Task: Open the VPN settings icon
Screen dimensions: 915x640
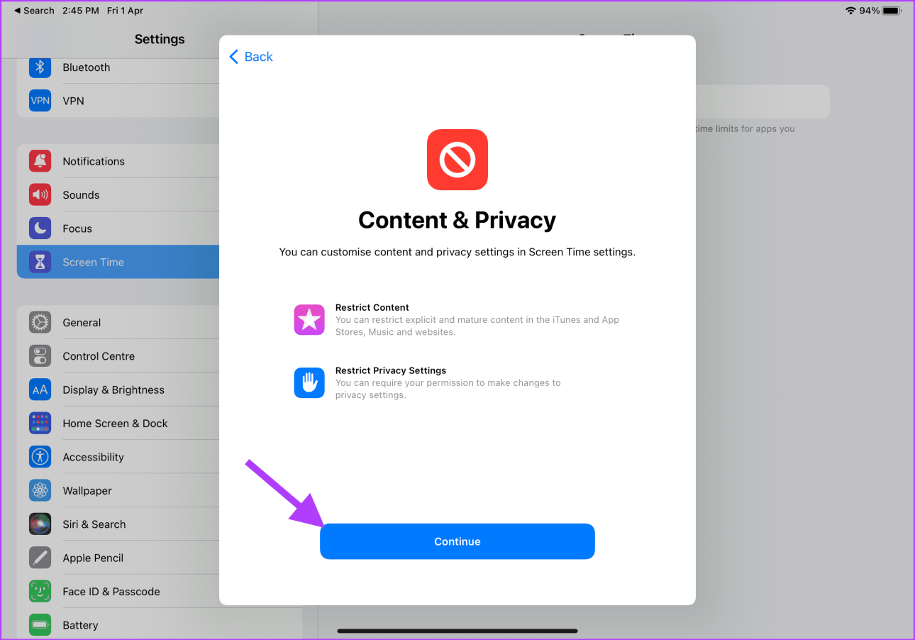Action: point(40,101)
